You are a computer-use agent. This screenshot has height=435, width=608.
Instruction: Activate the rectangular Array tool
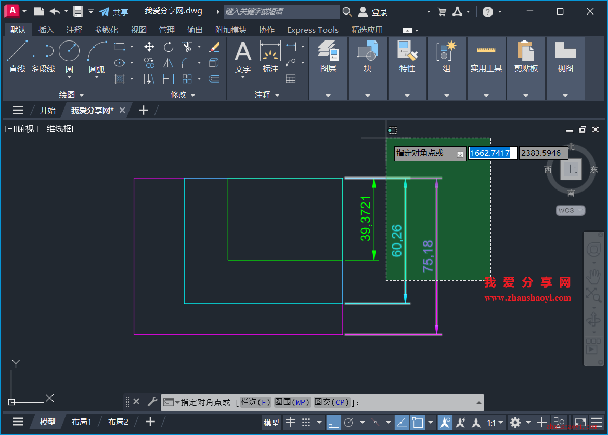[x=187, y=79]
